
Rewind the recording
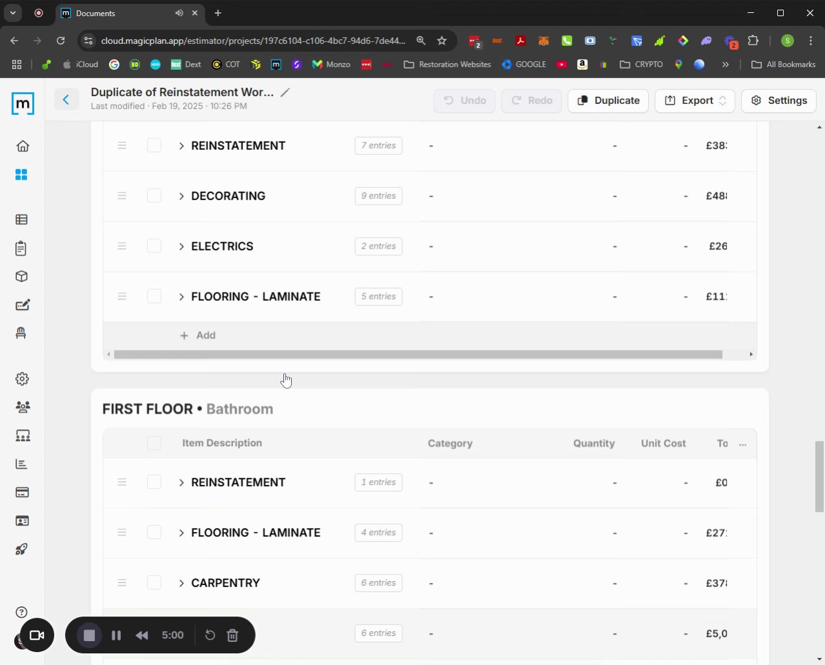tap(142, 635)
